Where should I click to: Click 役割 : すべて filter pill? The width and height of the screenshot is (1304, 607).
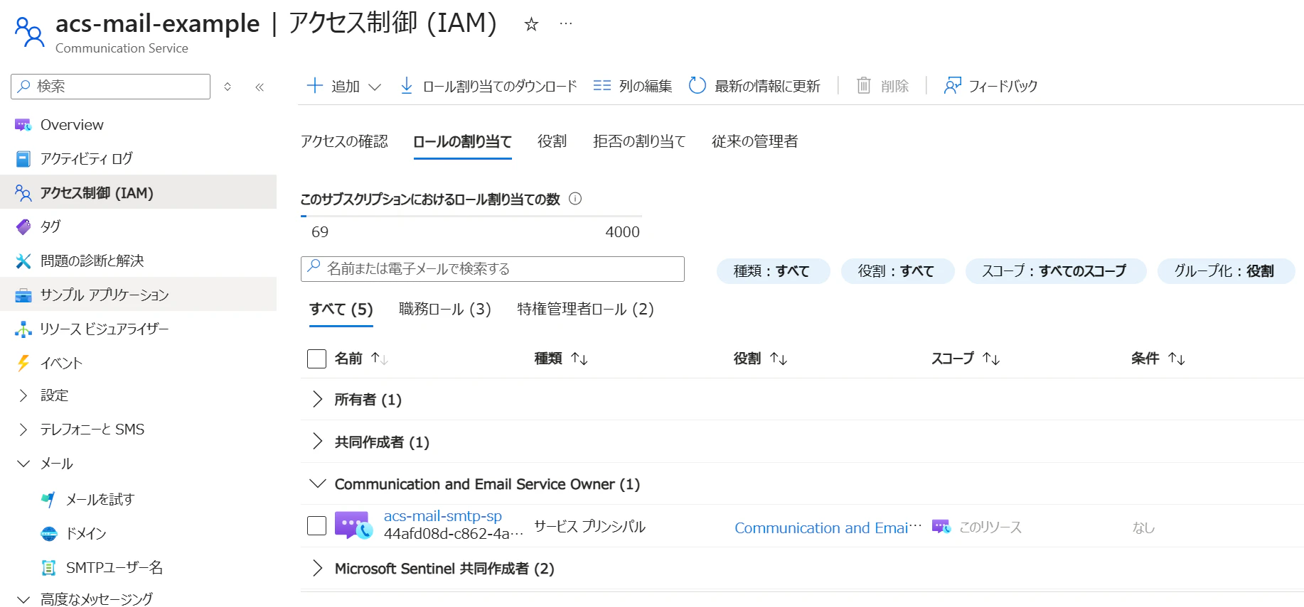(897, 271)
